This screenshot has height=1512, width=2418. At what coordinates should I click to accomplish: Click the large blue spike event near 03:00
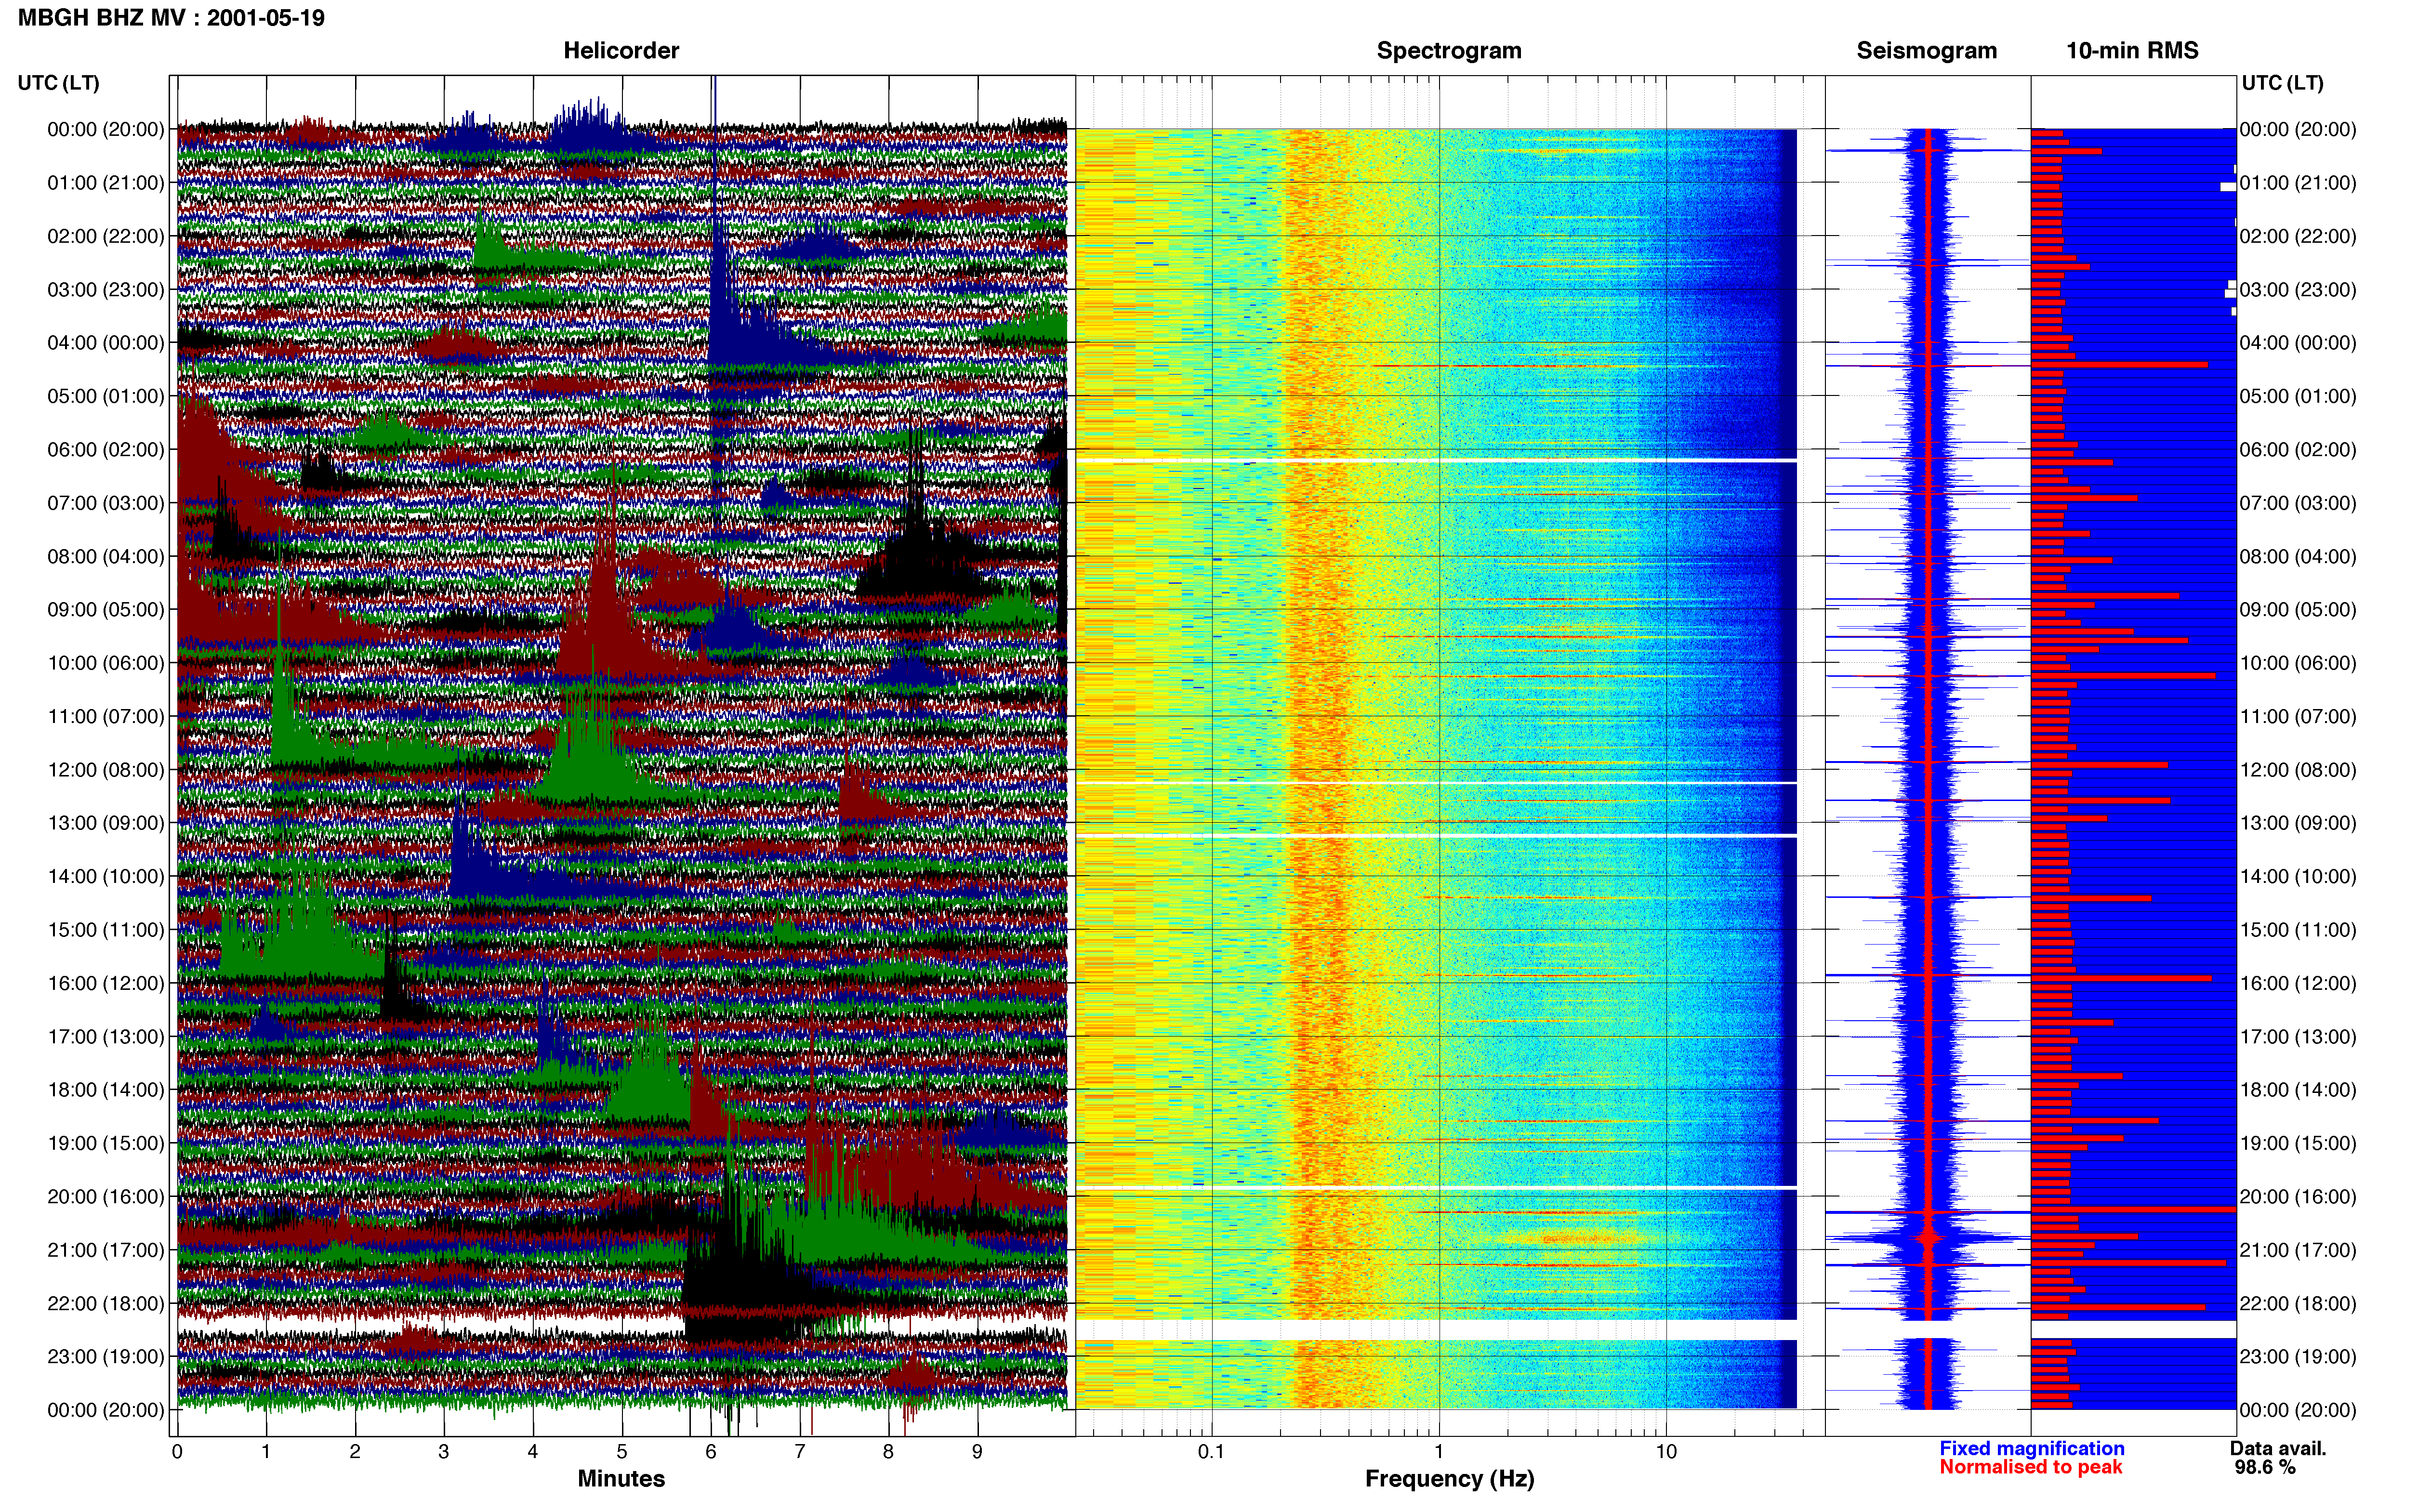point(730,300)
